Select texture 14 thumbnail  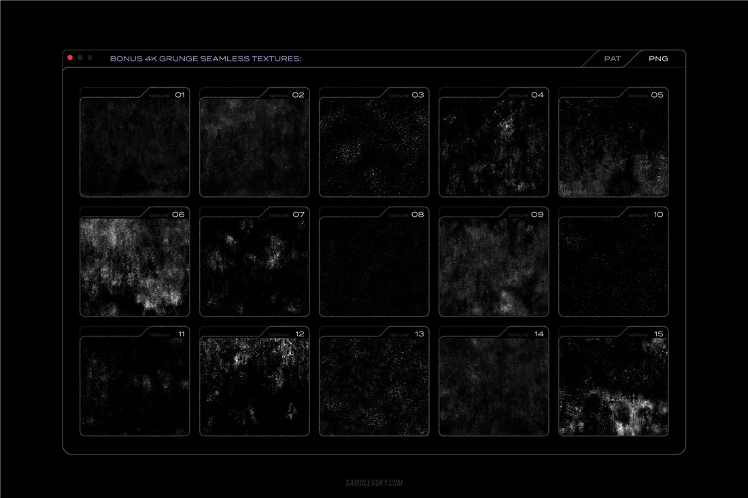click(x=494, y=386)
